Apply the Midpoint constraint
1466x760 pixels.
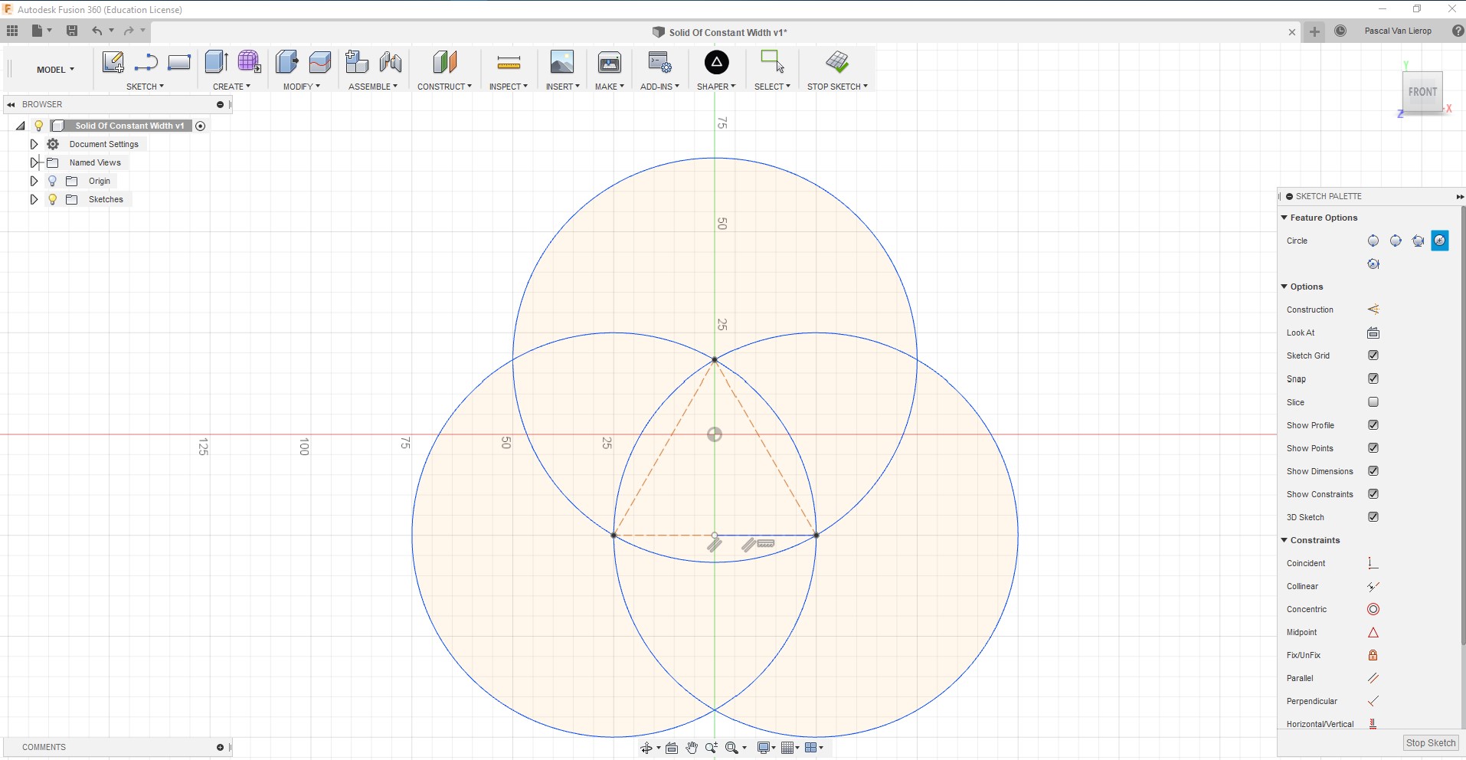1373,632
